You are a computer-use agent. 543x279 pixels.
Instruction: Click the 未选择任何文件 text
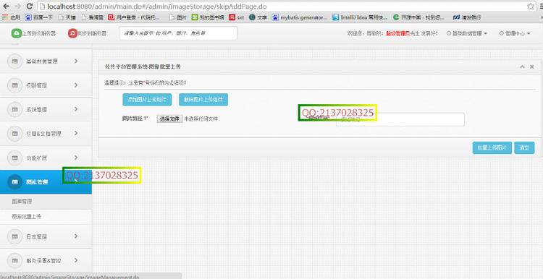pos(201,119)
